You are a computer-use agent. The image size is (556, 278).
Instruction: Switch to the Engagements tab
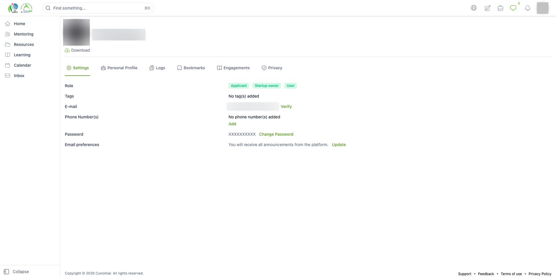pyautogui.click(x=233, y=68)
